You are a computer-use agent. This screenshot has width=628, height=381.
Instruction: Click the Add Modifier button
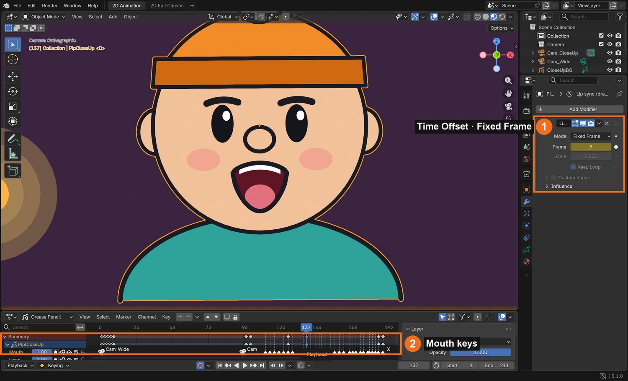(579, 109)
